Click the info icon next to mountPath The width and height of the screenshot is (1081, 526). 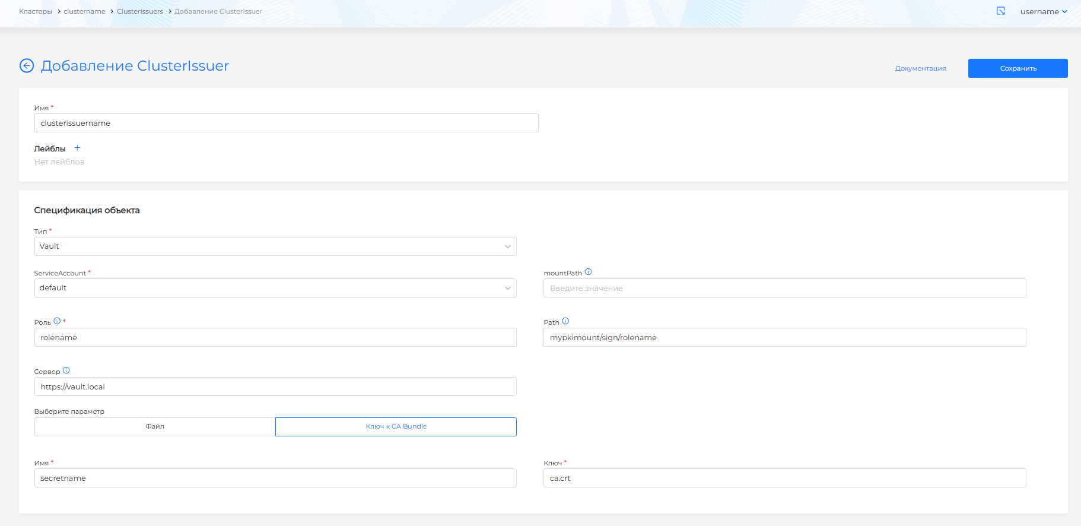pos(588,272)
